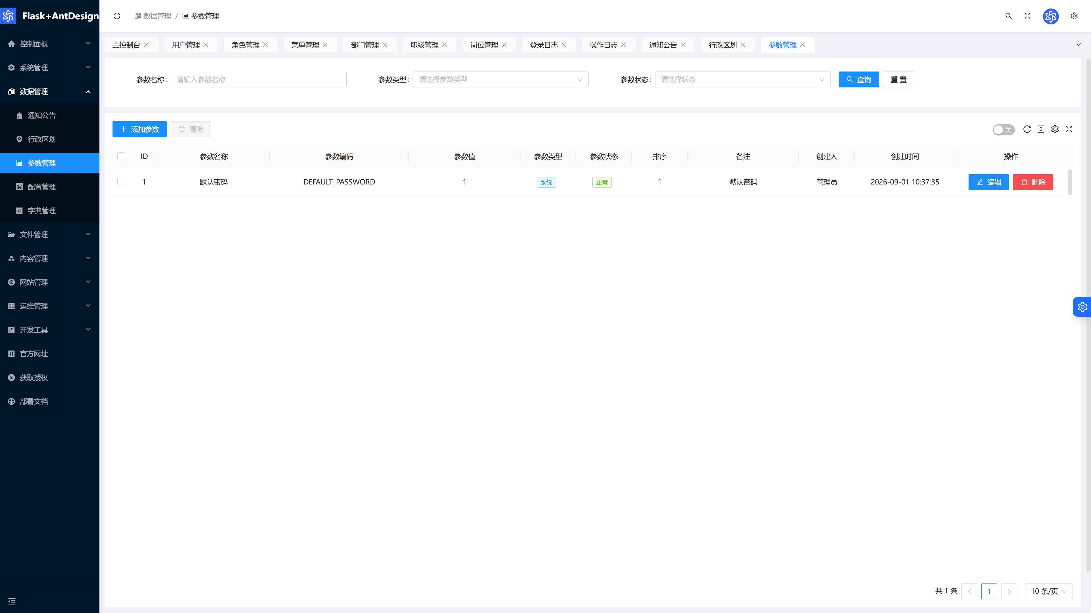Screen dimensions: 1091x613
Task: Click the header fullscreen icon
Action: click(x=1027, y=16)
